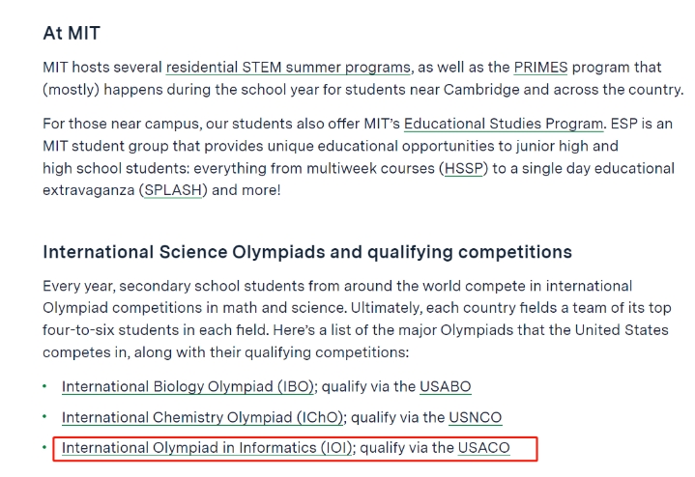This screenshot has height=477, width=695.
Task: Click the paragraph starting 'MIT hosts several'
Action: [x=363, y=78]
